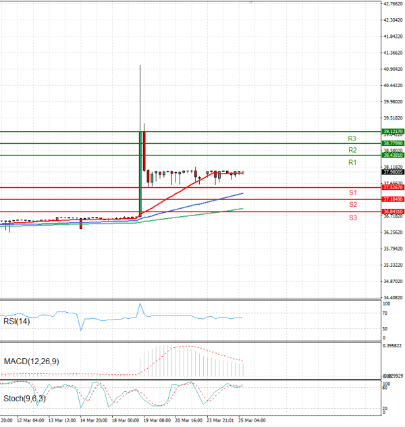405x427 pixels.
Task: Click the chart shift triangle marker at top
Action: click(251, 3)
